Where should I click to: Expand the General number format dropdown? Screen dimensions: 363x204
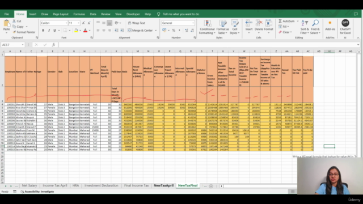pos(193,23)
